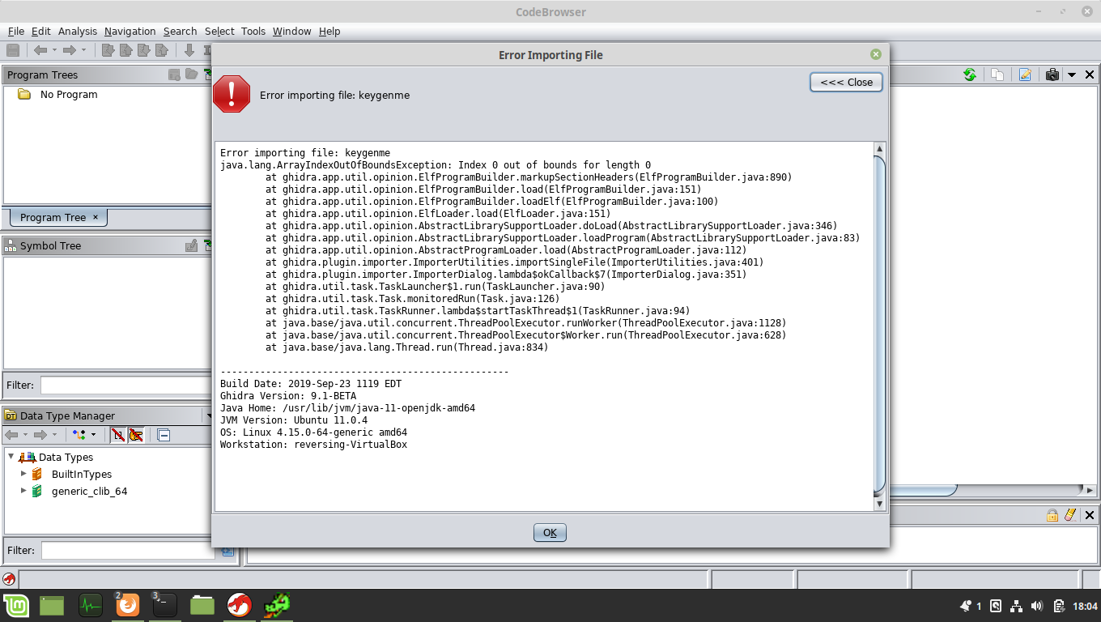Click the collapse all icon in Data Type Manager
Screen dimensions: 1101x622
[164, 435]
